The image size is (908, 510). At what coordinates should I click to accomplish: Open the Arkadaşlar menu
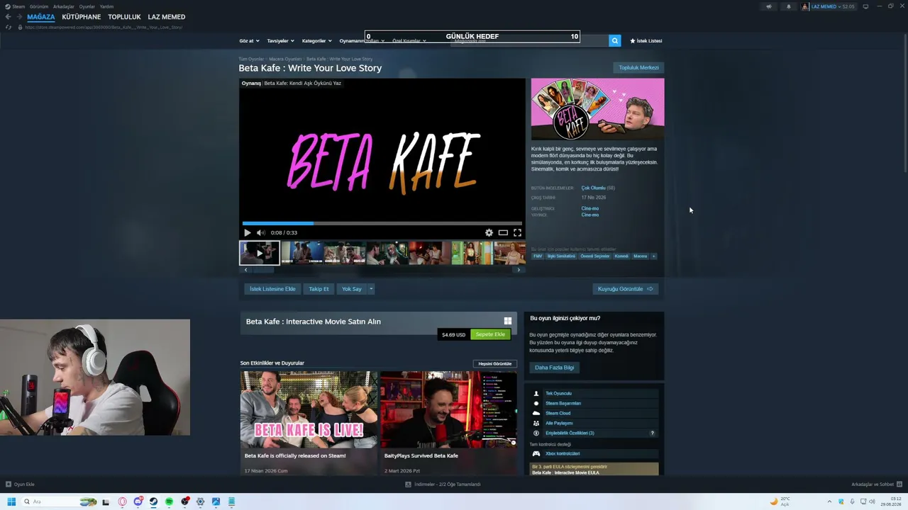pos(64,6)
